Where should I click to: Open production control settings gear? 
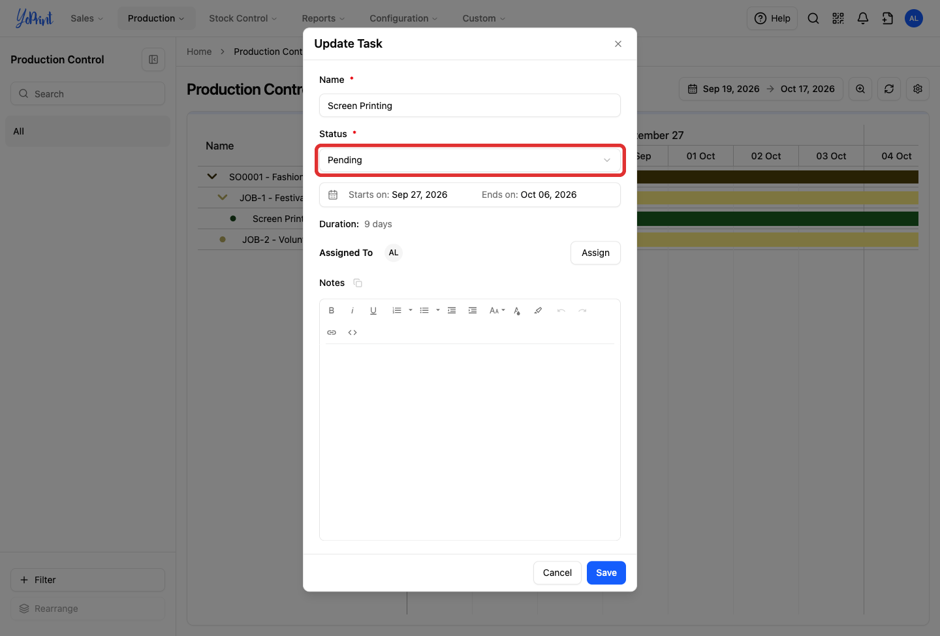click(918, 89)
